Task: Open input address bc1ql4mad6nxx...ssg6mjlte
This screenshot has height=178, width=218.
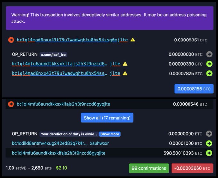Action: pyautogui.click(x=72, y=40)
